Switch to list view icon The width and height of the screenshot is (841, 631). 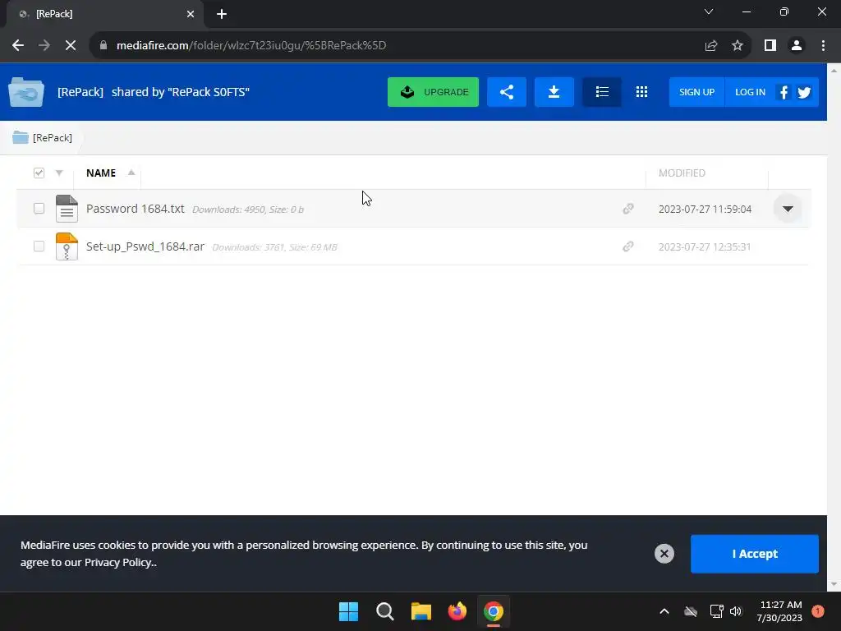602,92
